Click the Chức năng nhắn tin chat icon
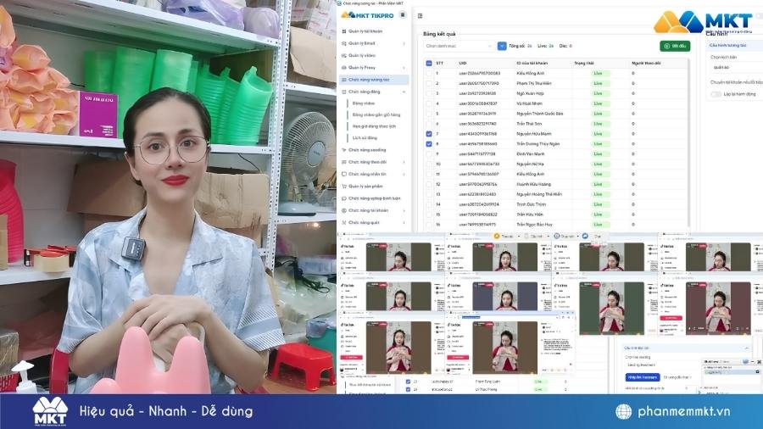This screenshot has height=429, width=763. 344,174
